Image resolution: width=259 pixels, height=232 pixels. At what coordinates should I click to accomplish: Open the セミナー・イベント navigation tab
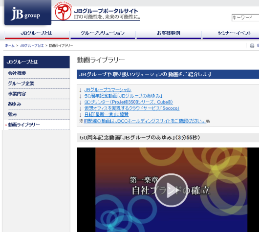[231, 34]
